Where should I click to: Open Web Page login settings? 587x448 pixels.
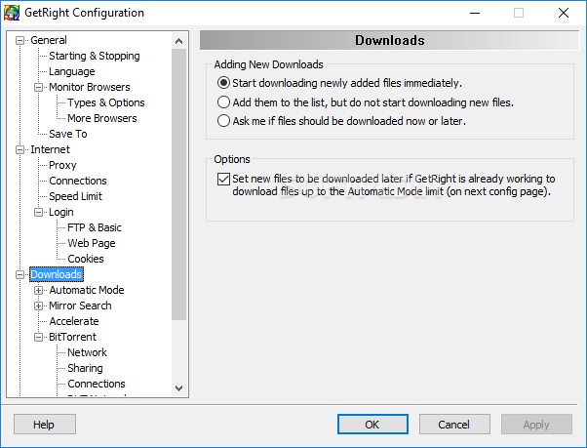pos(92,243)
